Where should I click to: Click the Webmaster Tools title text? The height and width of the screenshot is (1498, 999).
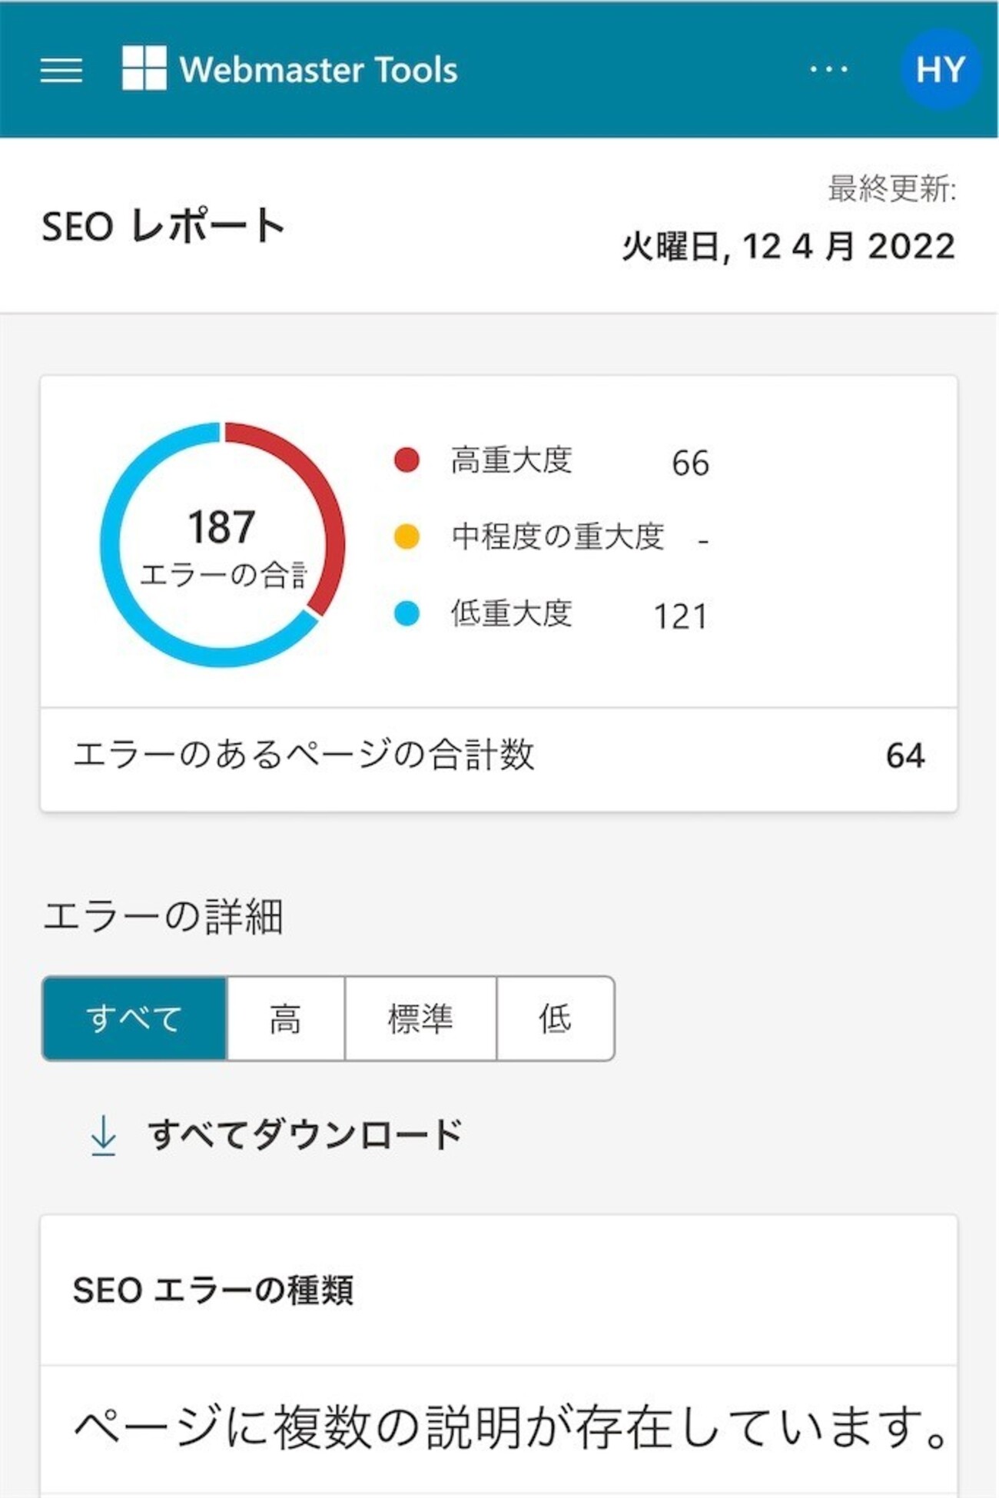point(318,70)
